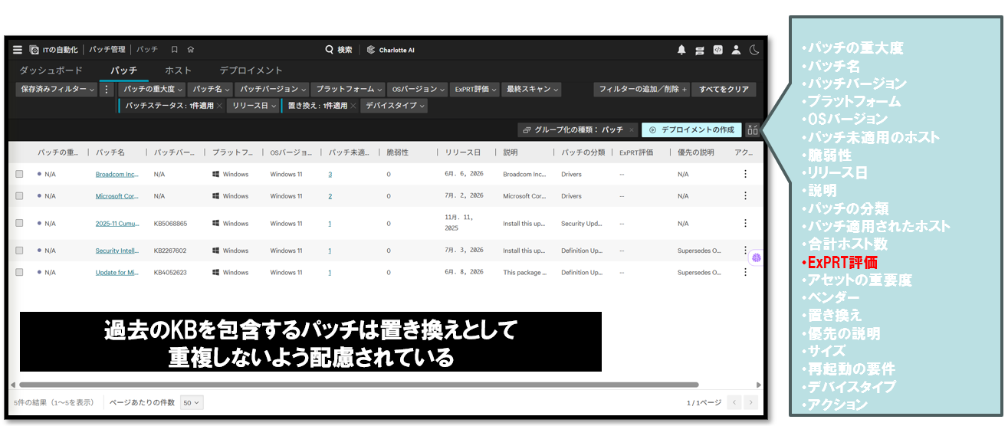Sort by リリース日 column header
1008x426 pixels.
pyautogui.click(x=463, y=152)
